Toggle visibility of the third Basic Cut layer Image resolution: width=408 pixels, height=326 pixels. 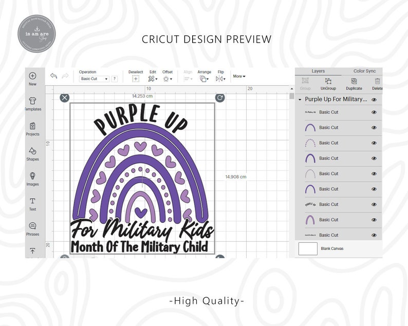(x=374, y=143)
